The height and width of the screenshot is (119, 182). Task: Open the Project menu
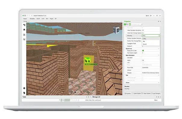click(x=25, y=19)
